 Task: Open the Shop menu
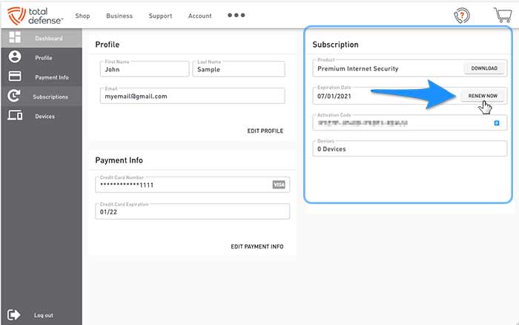pyautogui.click(x=82, y=16)
